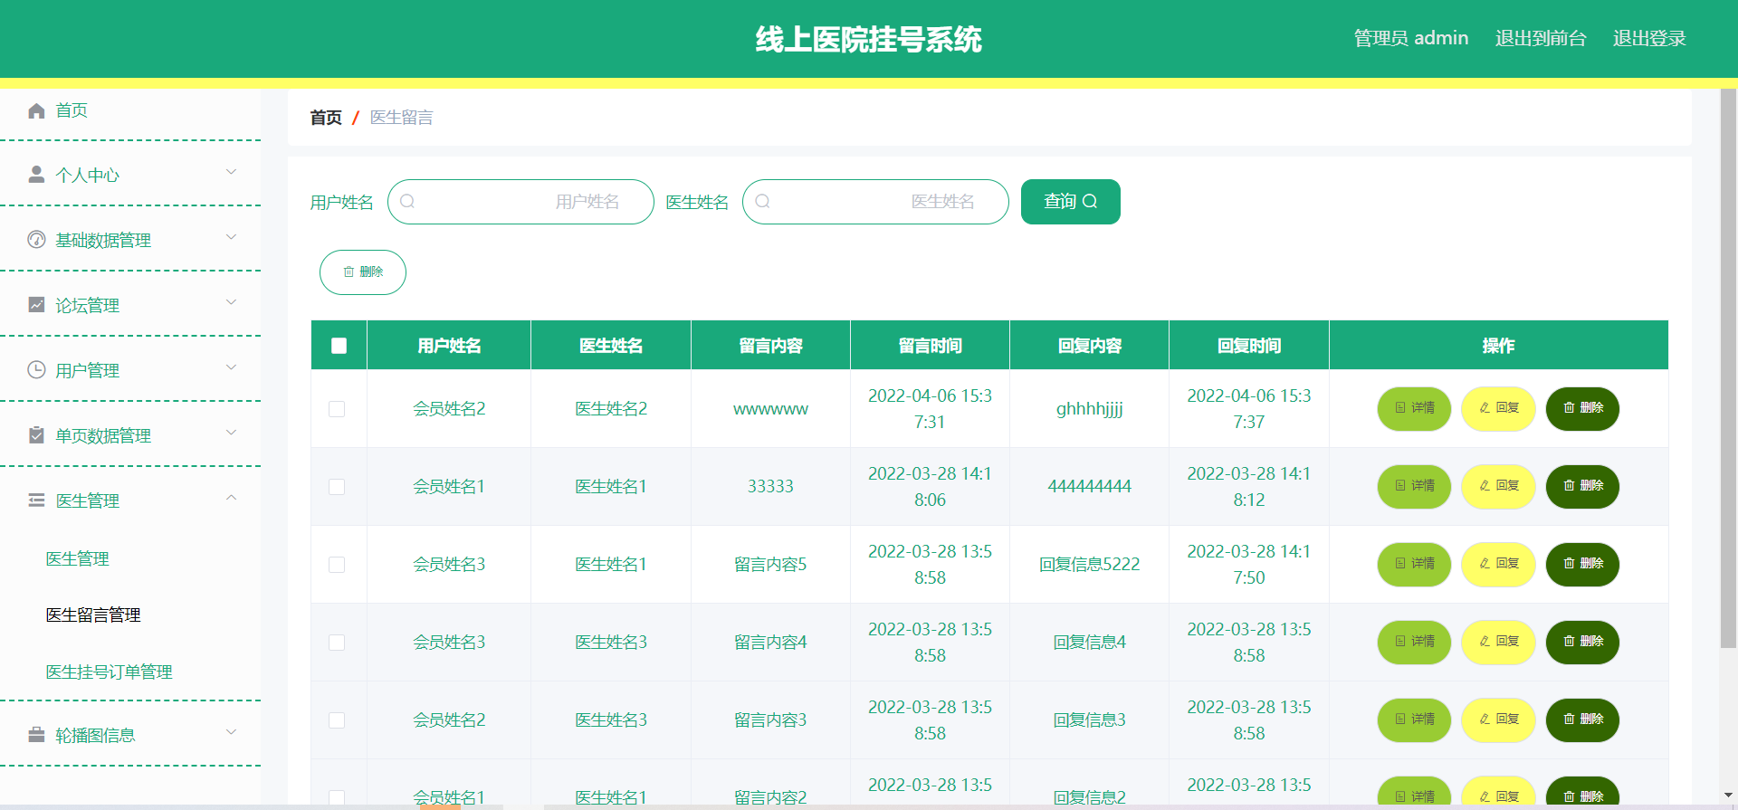Expand the 基础数据管理 chevron
The height and width of the screenshot is (810, 1738).
pyautogui.click(x=231, y=237)
